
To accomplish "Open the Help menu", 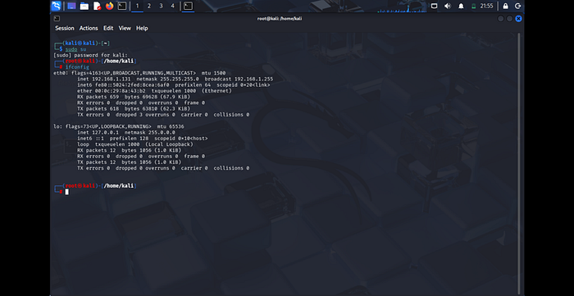I will [142, 28].
